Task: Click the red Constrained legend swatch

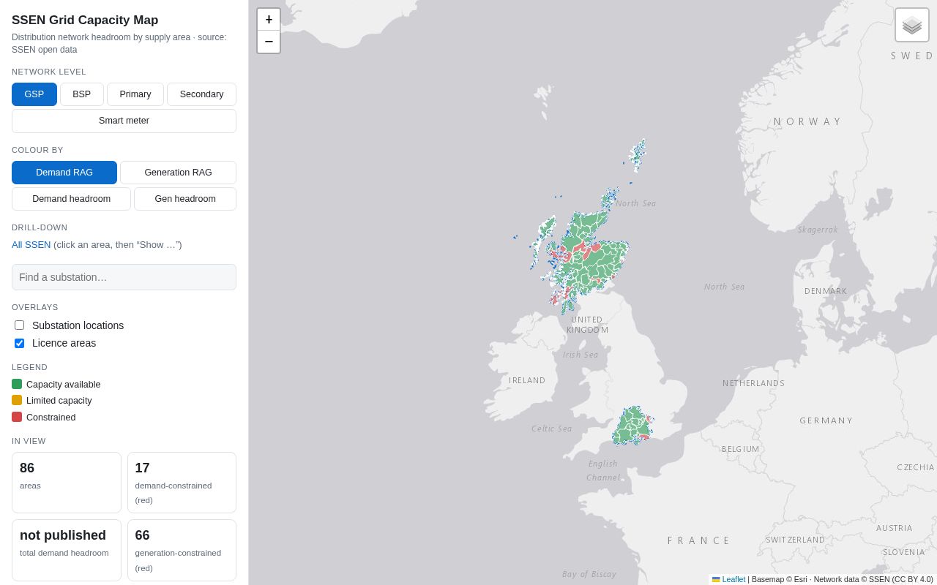Action: click(17, 417)
